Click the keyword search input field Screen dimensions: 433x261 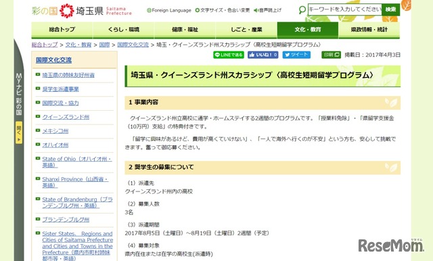click(344, 9)
